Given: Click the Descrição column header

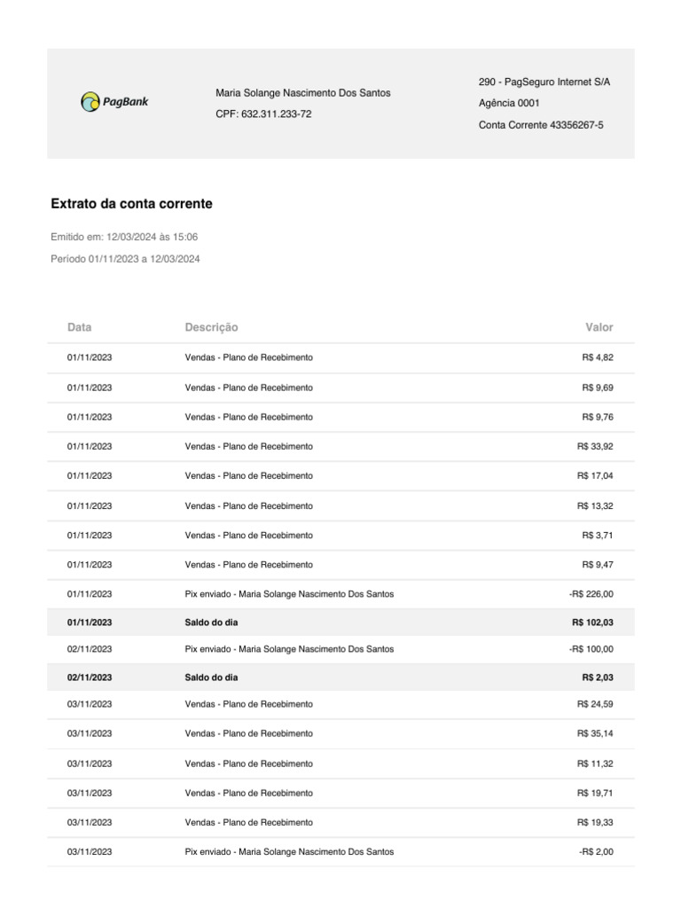Looking at the screenshot, I should point(211,327).
